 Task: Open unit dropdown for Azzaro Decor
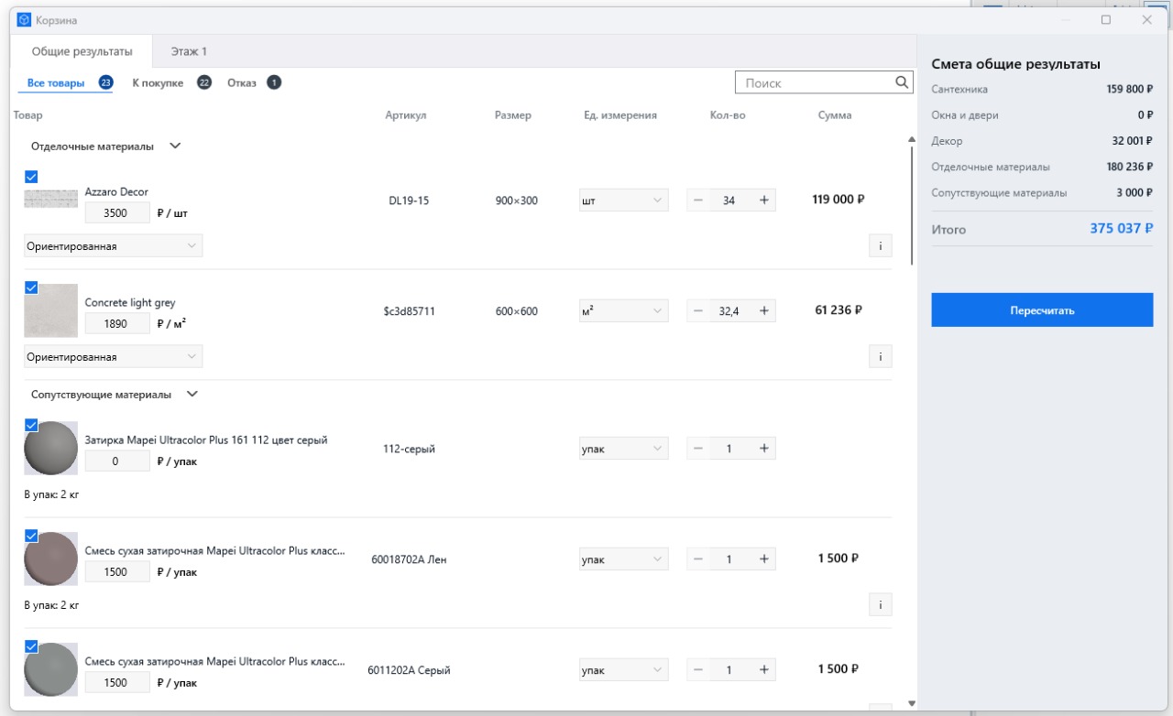pos(623,200)
